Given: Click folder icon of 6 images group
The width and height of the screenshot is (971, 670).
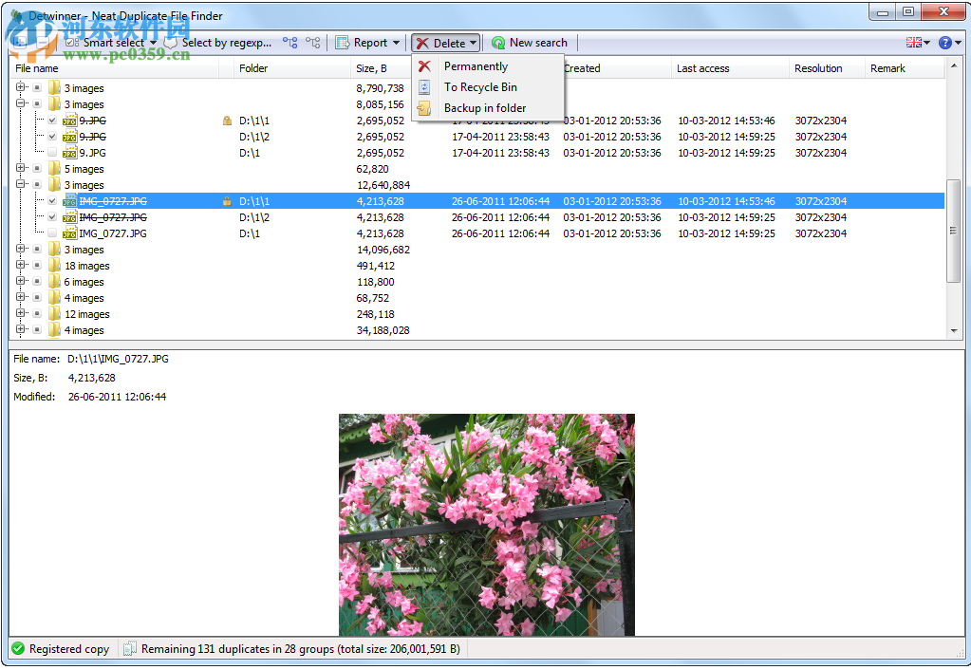Looking at the screenshot, I should pos(54,281).
